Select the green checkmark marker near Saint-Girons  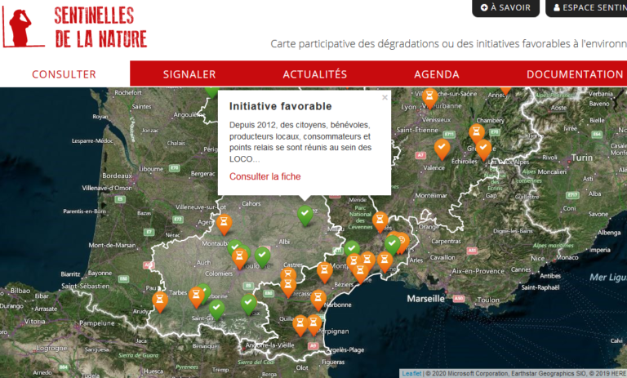click(x=216, y=309)
